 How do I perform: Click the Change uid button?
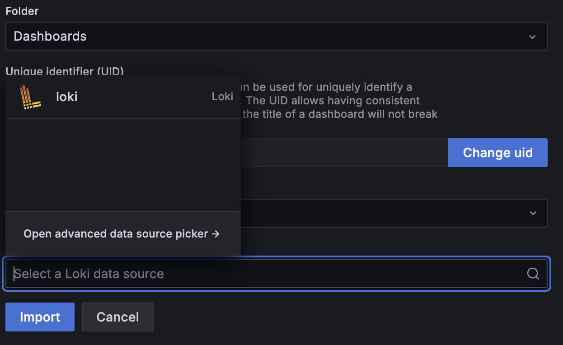[498, 153]
